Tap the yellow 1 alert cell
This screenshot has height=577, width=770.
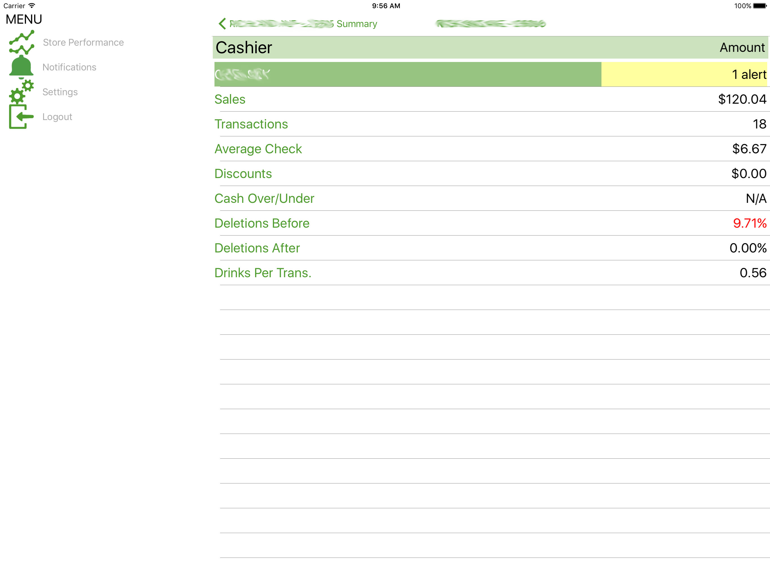pos(684,74)
